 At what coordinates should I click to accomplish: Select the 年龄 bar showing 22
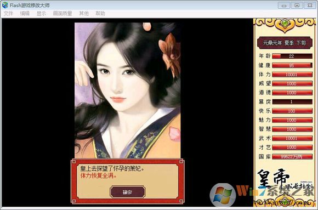(x=292, y=56)
